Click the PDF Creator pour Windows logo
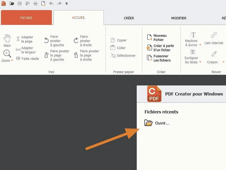Screen dimensions: 226x170 [x=154, y=94]
